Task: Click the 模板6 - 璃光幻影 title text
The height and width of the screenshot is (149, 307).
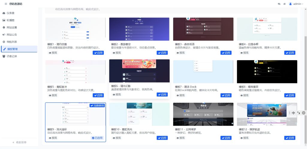Action: pyautogui.click(x=121, y=86)
